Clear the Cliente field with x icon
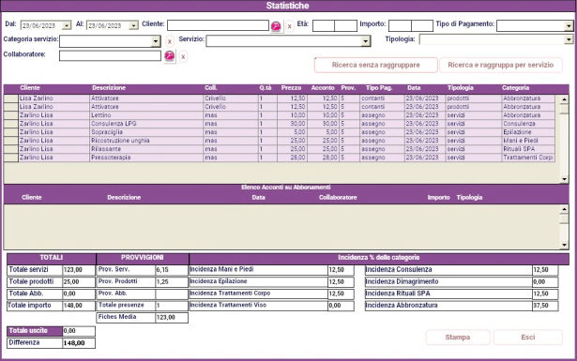Screen dimensions: 577x361 tap(290, 26)
